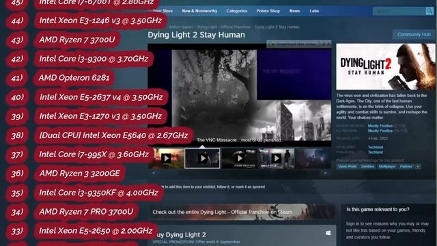Image resolution: width=437 pixels, height=246 pixels.
Task: Click the Buy Dying Light 2 heading
Action: pos(181,234)
